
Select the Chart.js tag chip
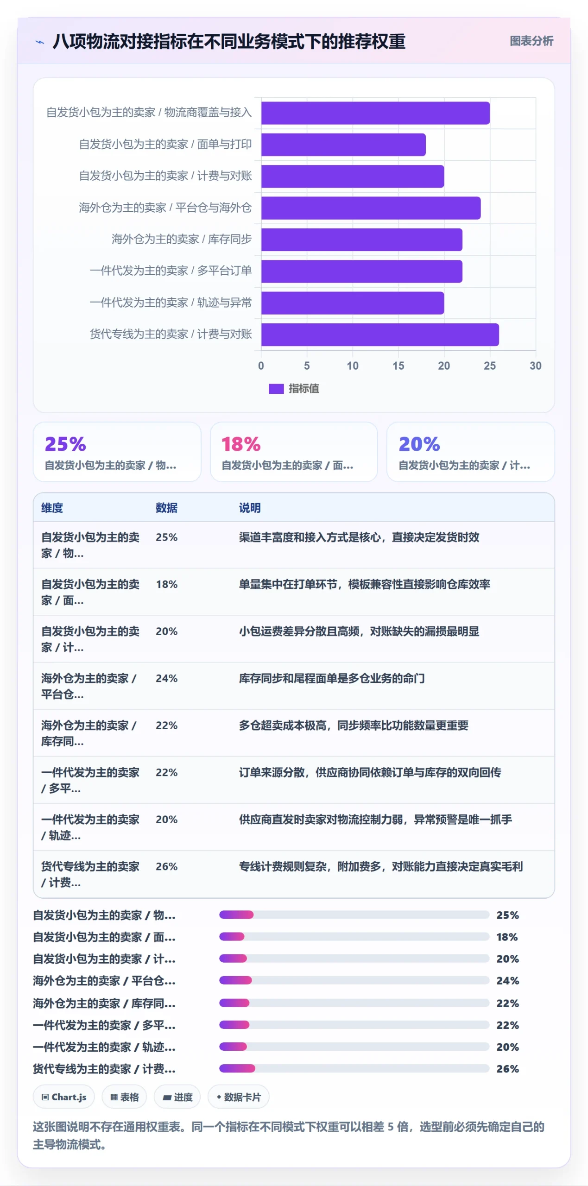click(63, 1097)
